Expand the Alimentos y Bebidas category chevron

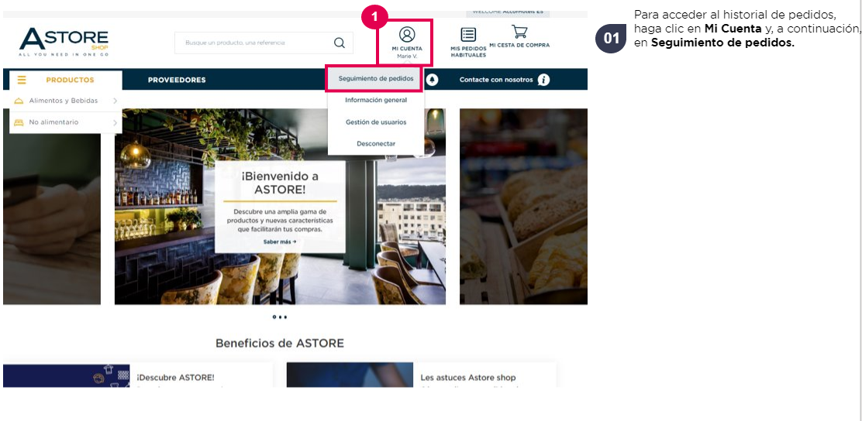pos(115,101)
